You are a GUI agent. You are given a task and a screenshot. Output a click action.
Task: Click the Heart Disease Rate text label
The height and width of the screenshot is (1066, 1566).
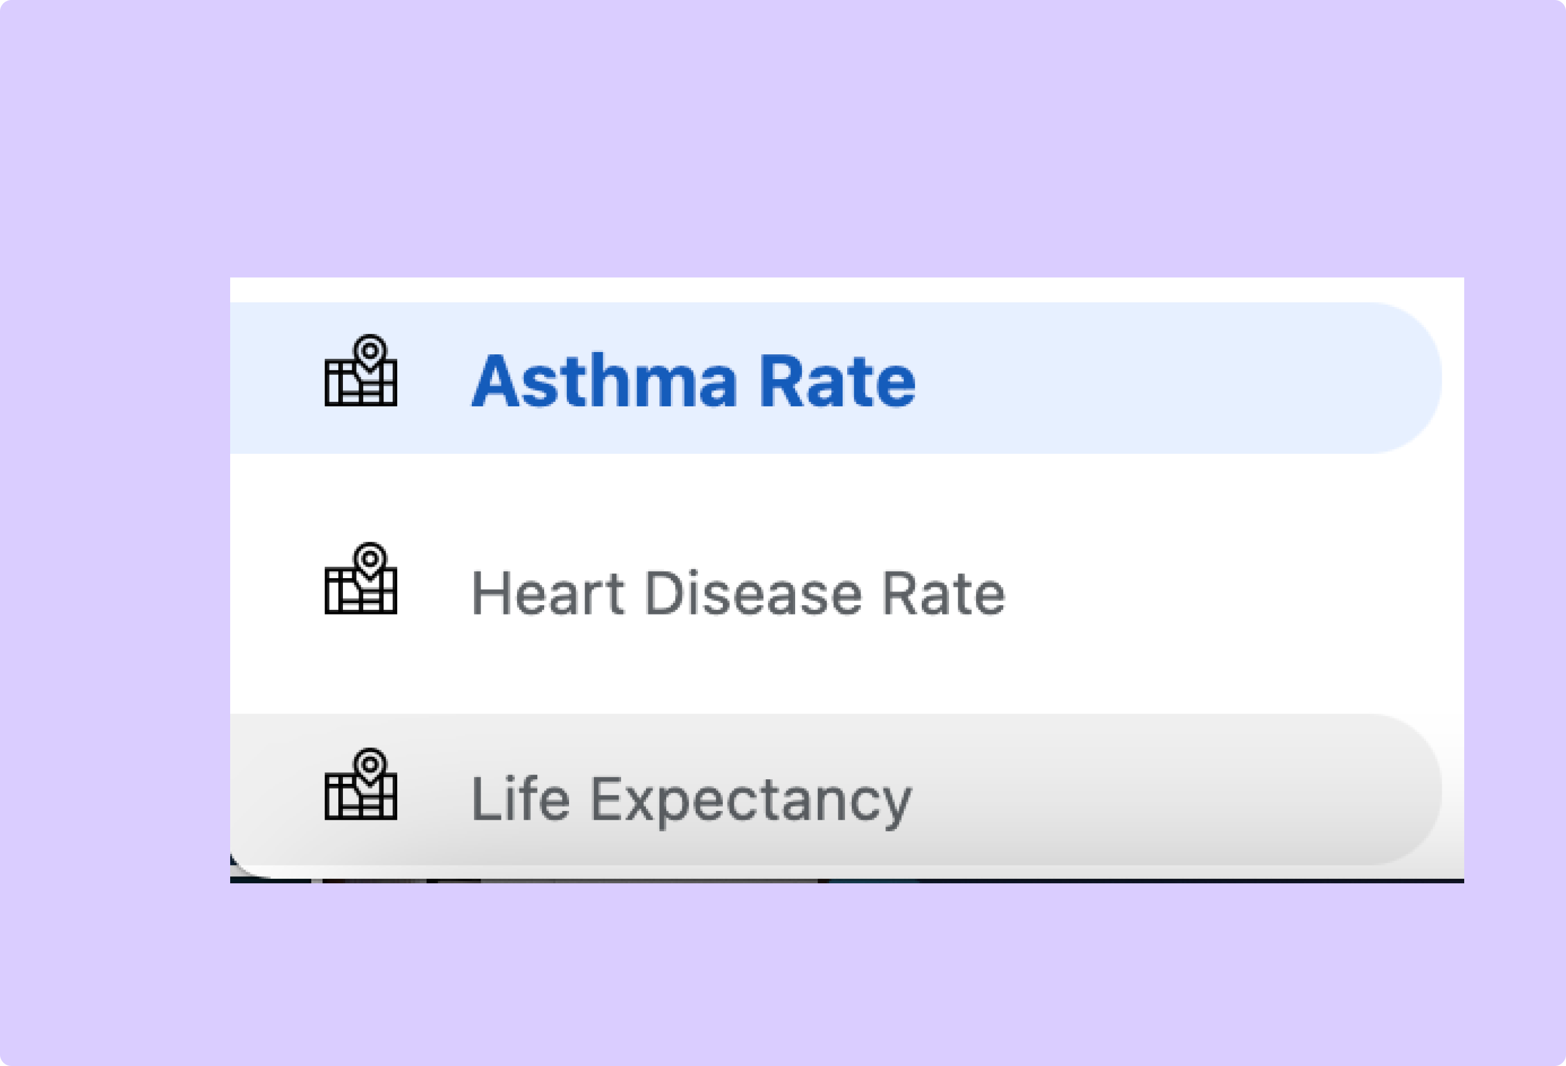pos(737,593)
